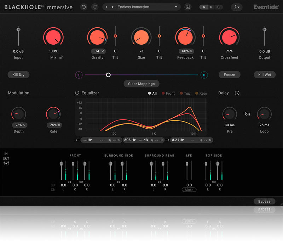
Task: Toggle the Mix lock icon
Action: 61,57
